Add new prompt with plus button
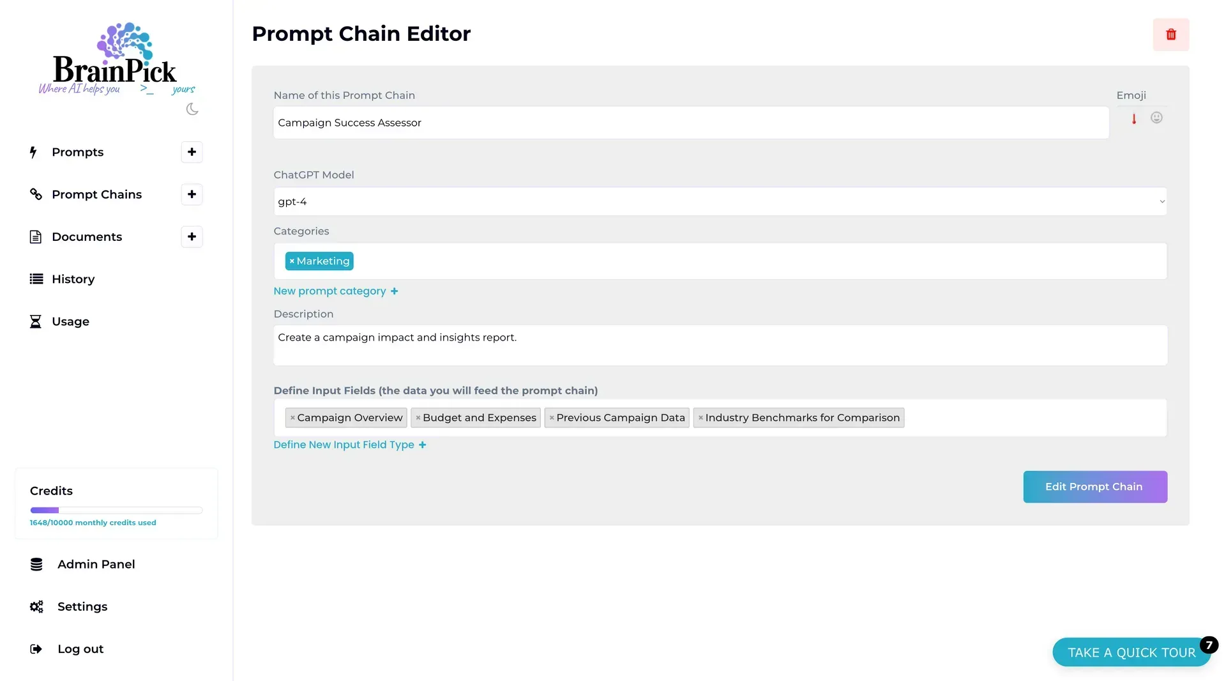The width and height of the screenshot is (1226, 681). click(192, 152)
